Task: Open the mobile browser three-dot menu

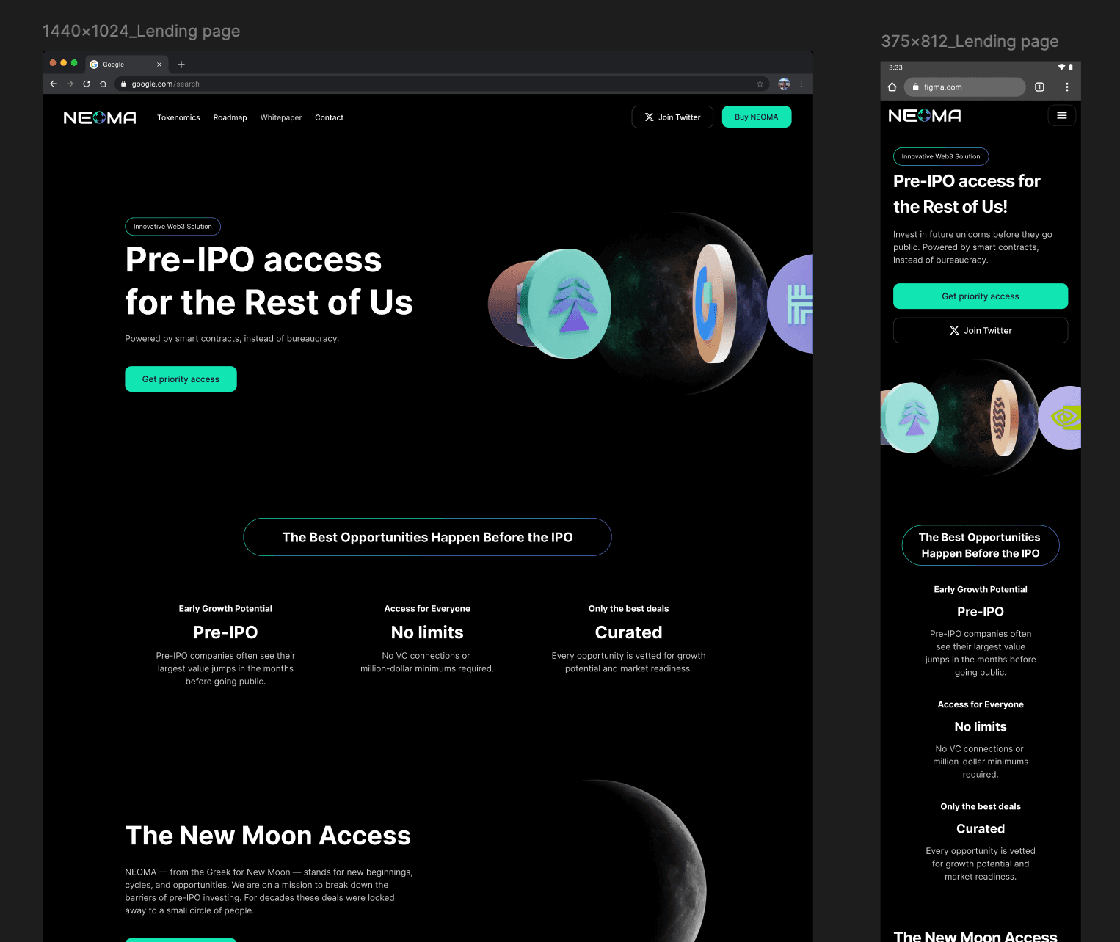Action: (1066, 87)
